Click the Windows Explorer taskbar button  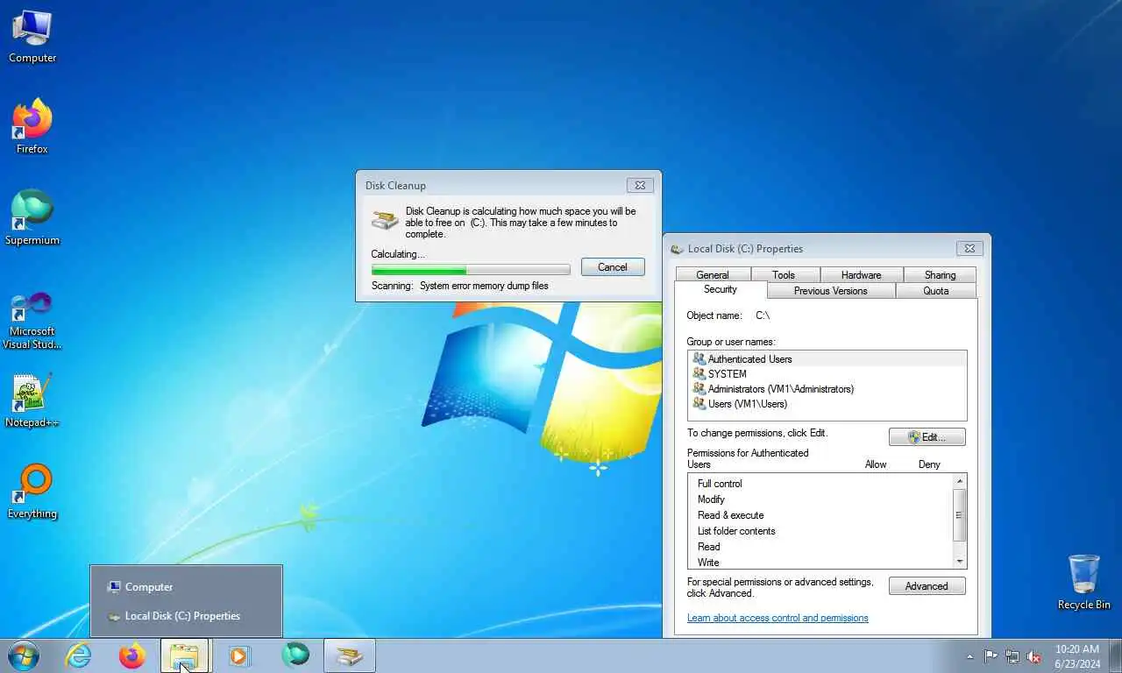[x=185, y=655]
